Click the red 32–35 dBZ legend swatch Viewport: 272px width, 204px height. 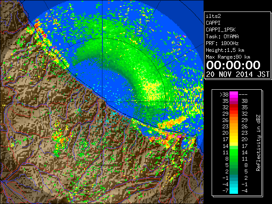[234, 108]
